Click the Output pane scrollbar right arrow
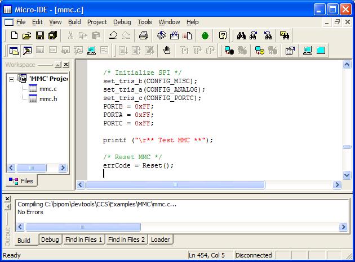Viewport: 355px width, 262px height. 343,227
